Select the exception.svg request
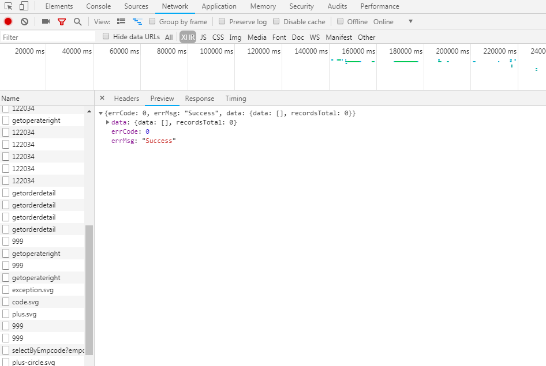Image resolution: width=546 pixels, height=366 pixels. [42, 290]
